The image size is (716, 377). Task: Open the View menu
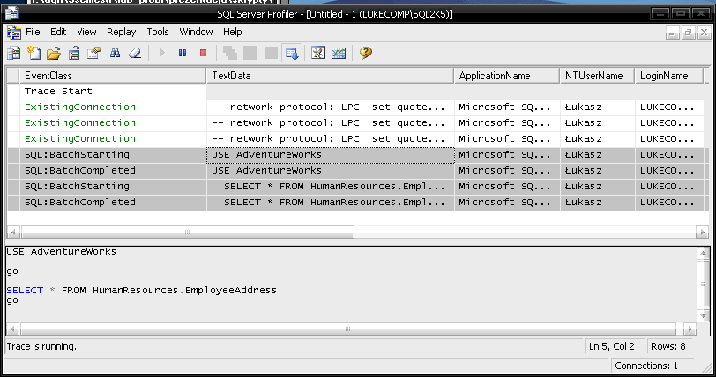[x=86, y=32]
